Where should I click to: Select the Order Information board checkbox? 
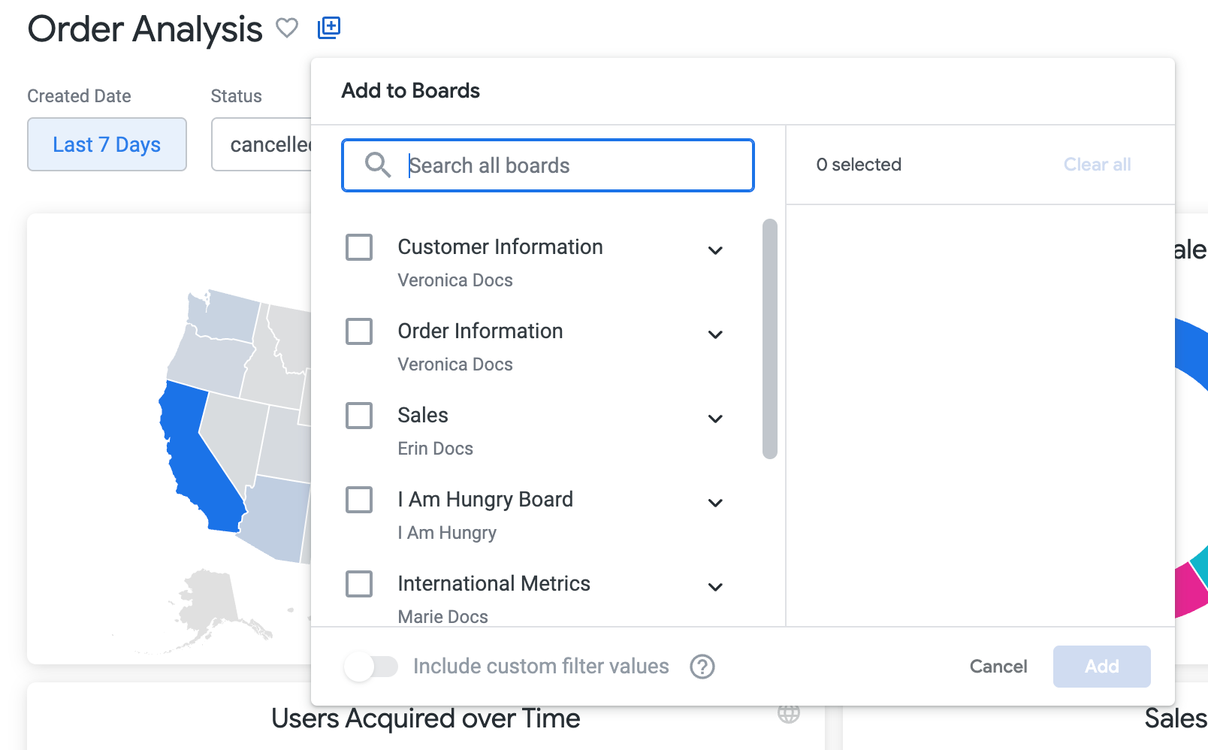359,331
